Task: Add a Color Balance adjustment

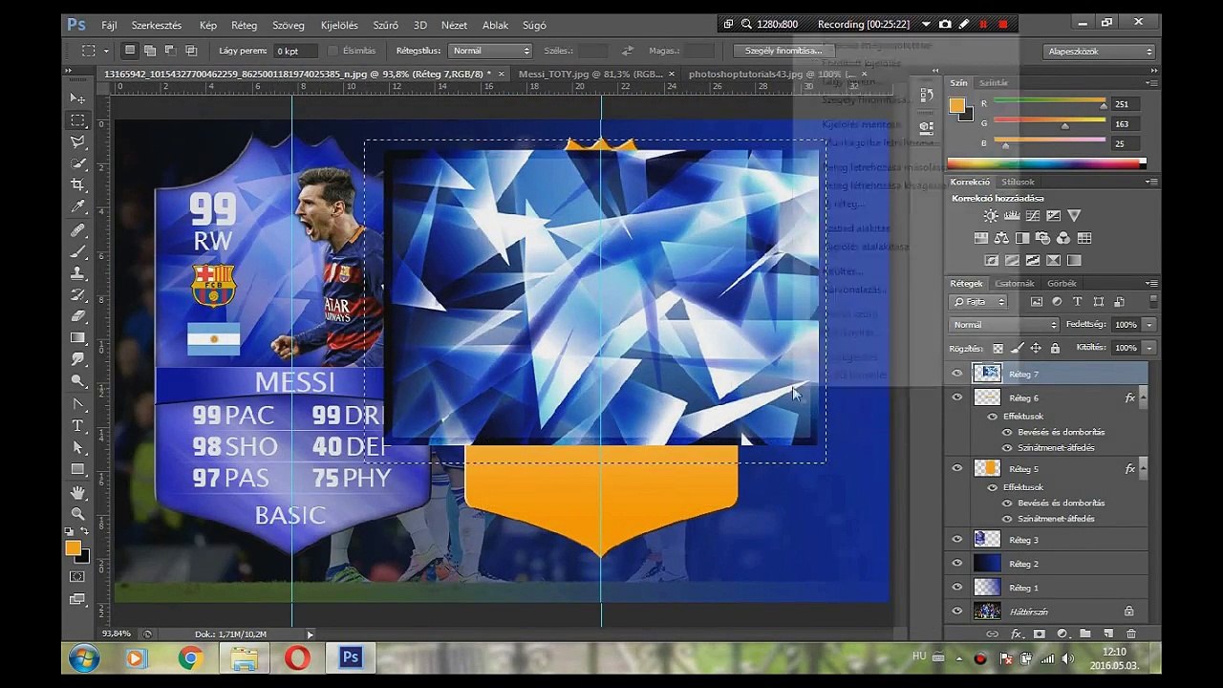Action: [1001, 238]
